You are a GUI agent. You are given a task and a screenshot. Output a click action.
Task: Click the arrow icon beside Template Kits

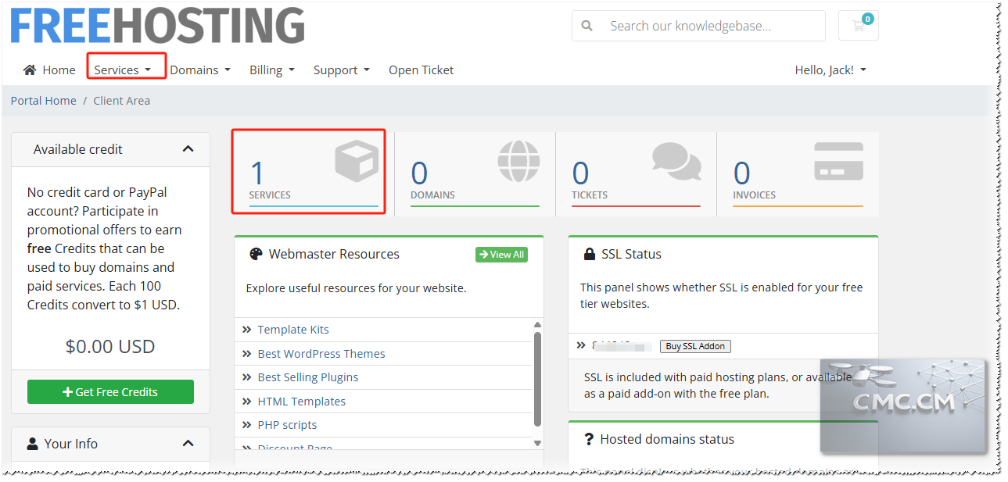pos(247,330)
